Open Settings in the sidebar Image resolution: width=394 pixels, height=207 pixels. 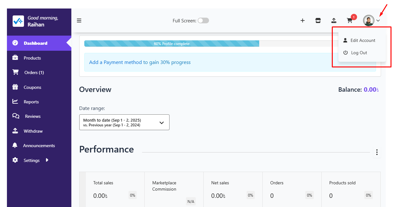39,160
